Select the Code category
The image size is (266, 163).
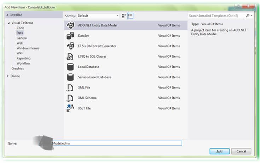click(x=21, y=28)
